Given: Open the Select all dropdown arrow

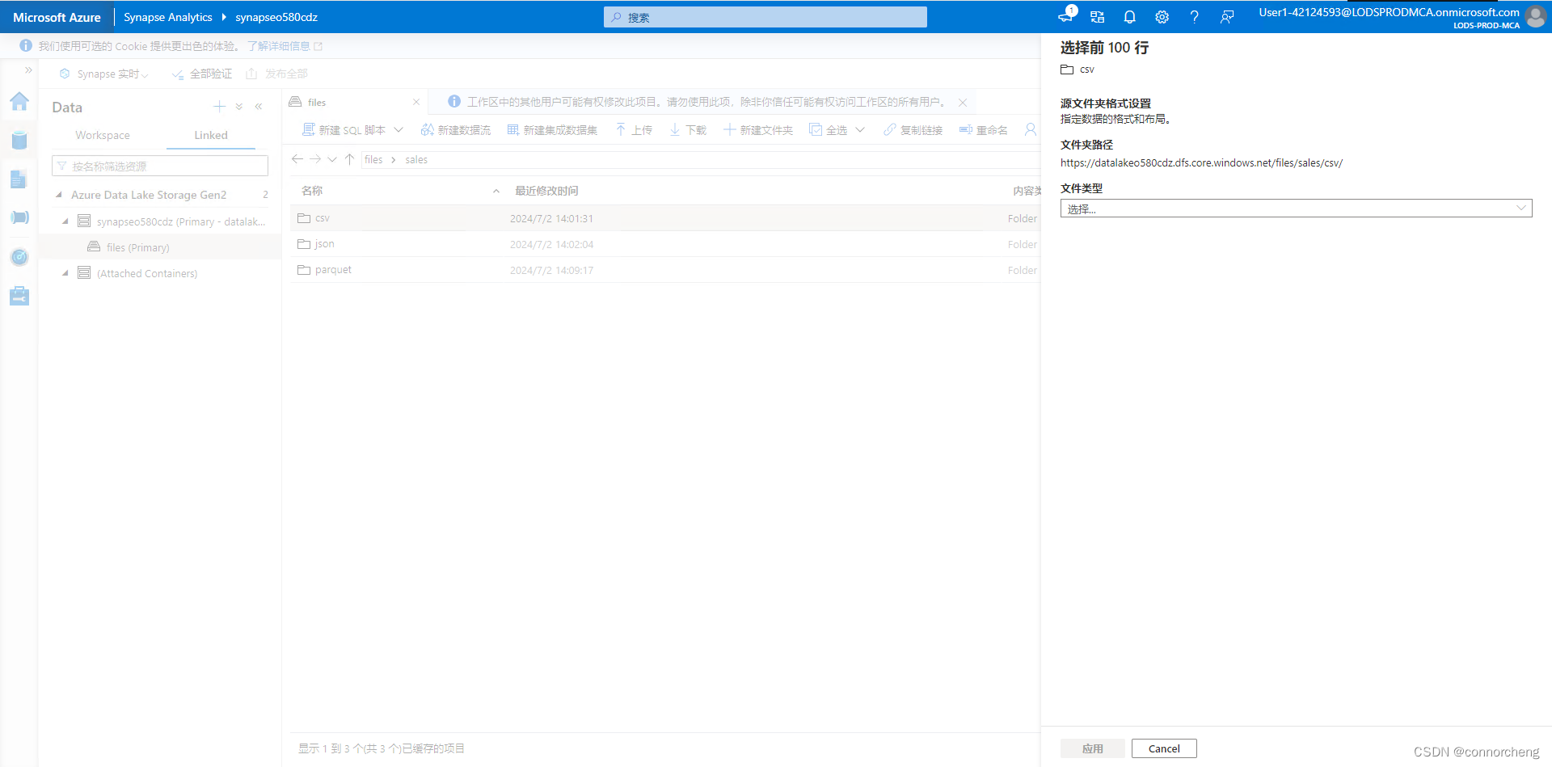Looking at the screenshot, I should [x=860, y=130].
